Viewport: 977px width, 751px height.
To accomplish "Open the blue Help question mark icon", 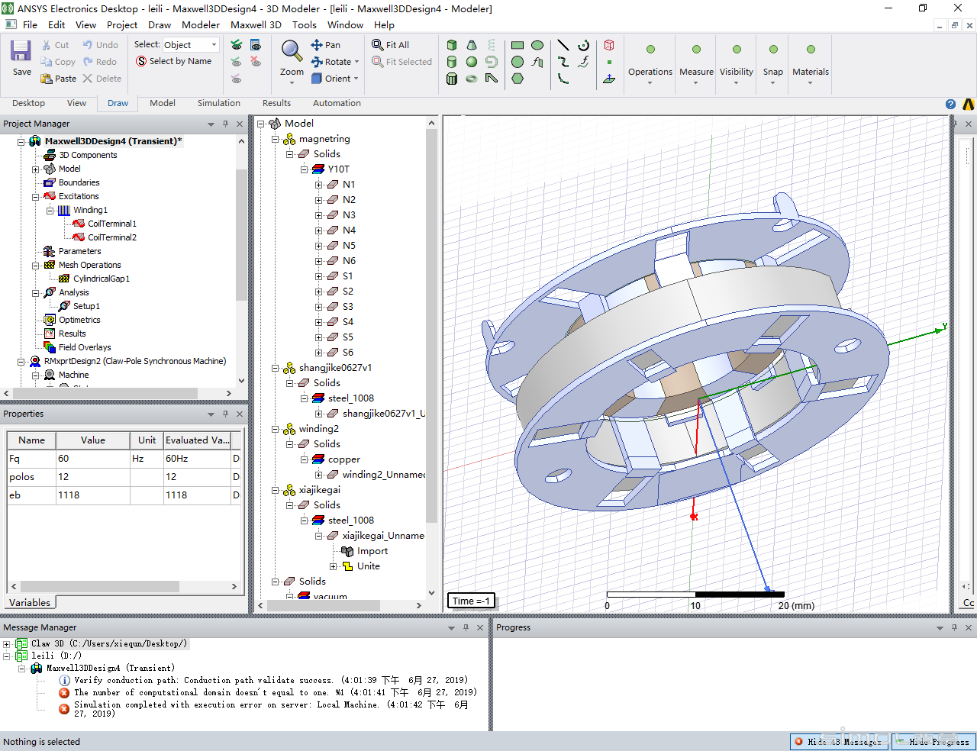I will click(x=950, y=104).
